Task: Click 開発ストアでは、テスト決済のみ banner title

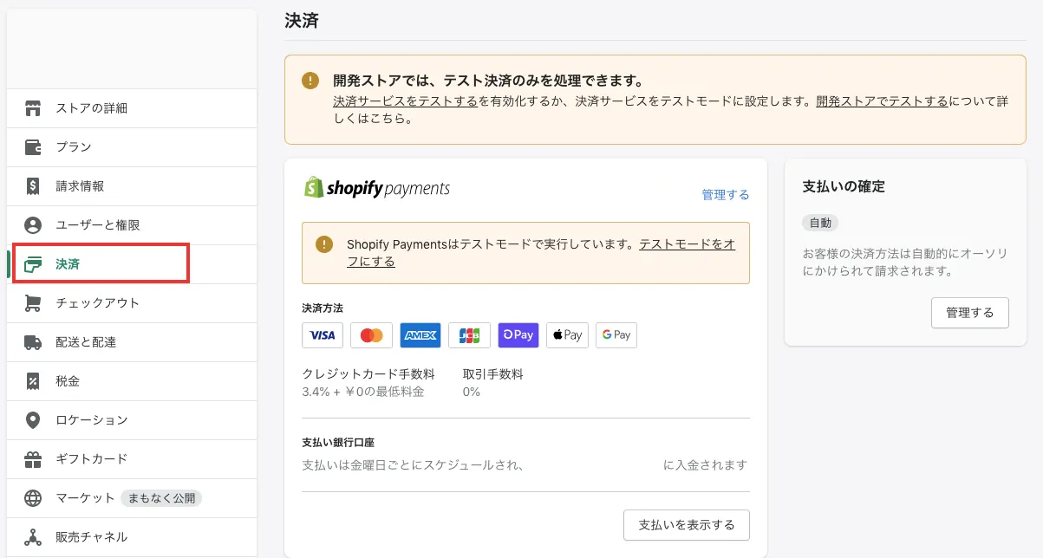Action: (488, 81)
